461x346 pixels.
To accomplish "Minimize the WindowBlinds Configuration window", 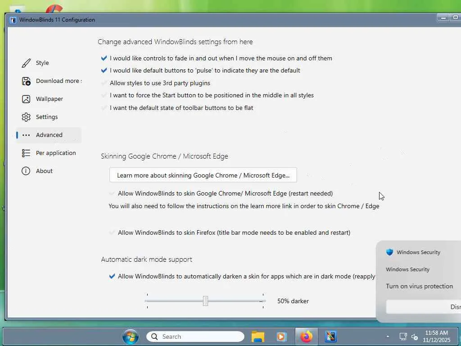I will [443, 18].
